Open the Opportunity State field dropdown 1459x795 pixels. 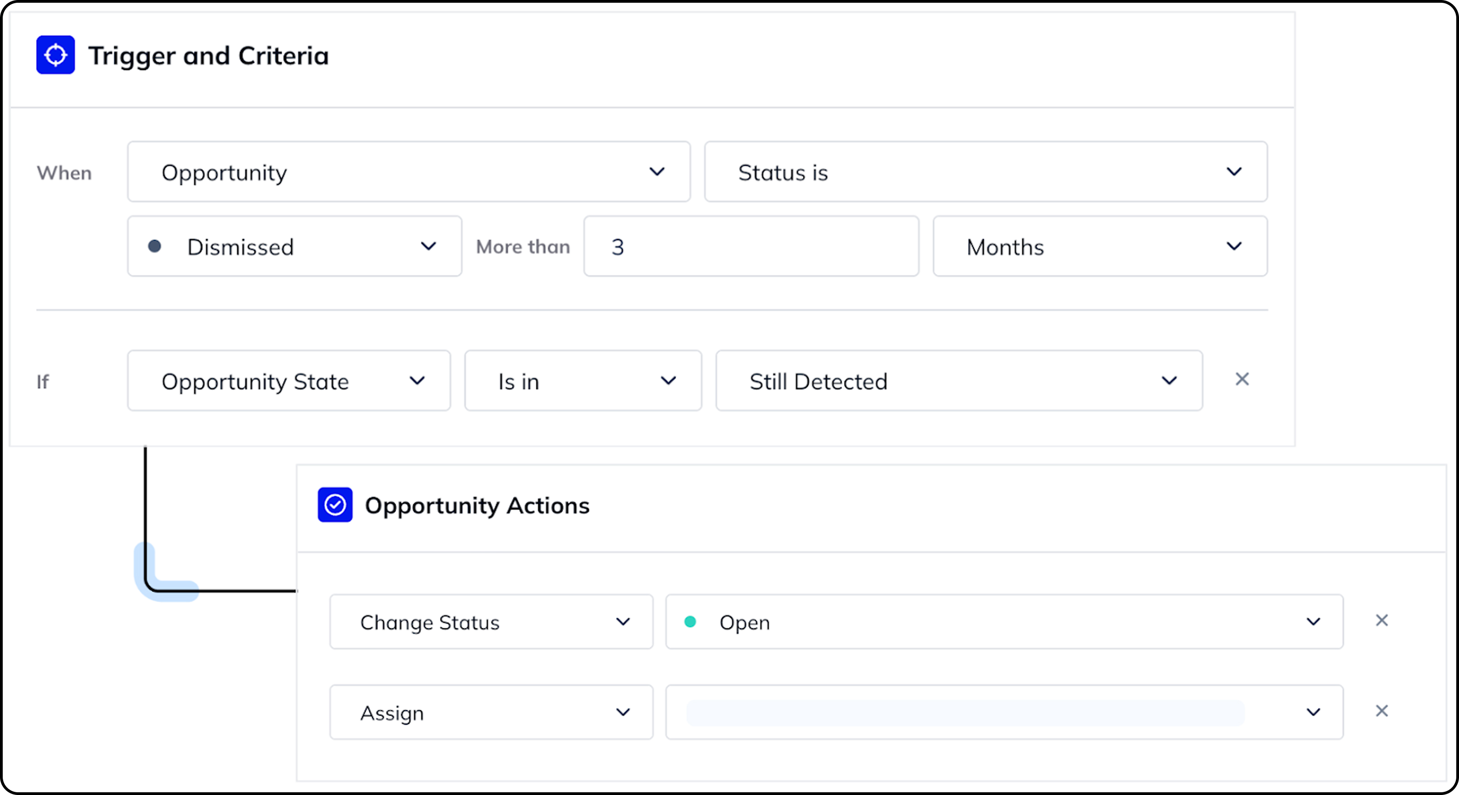[289, 381]
